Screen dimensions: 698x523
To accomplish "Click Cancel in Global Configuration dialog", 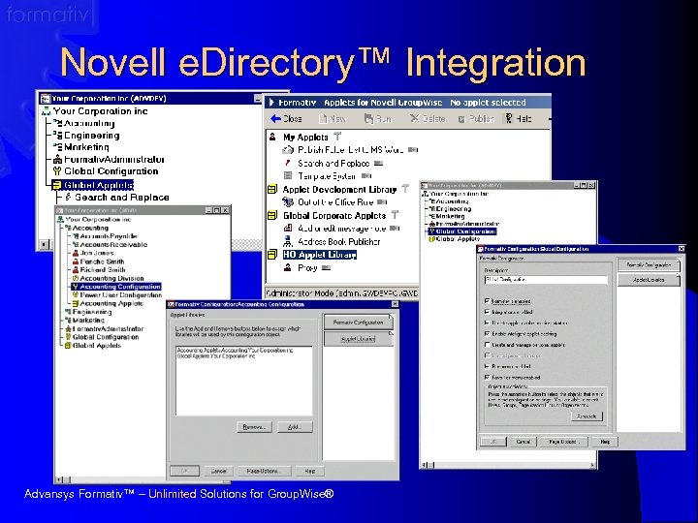I will point(523,442).
